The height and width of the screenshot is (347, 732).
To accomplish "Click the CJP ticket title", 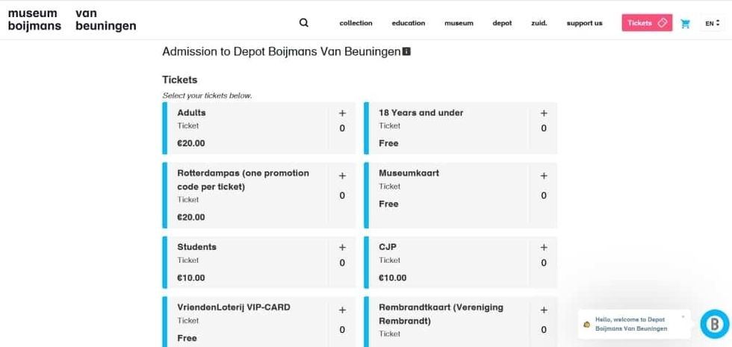I will pyautogui.click(x=388, y=247).
